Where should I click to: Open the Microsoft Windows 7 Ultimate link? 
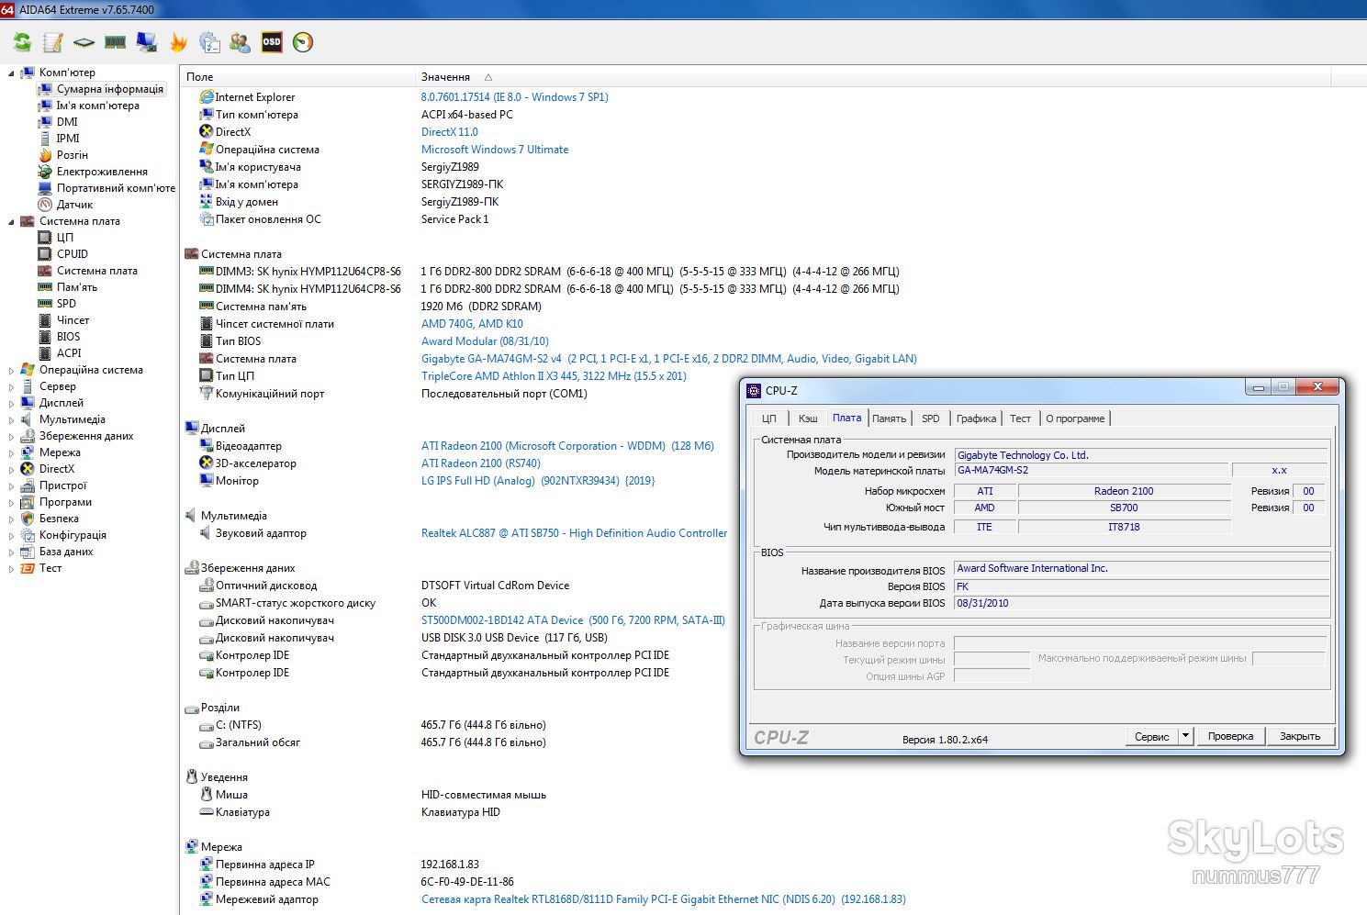495,150
